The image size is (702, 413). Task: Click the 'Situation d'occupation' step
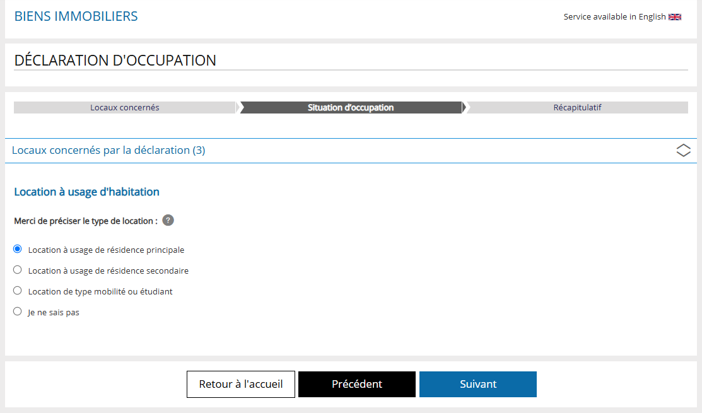(351, 107)
